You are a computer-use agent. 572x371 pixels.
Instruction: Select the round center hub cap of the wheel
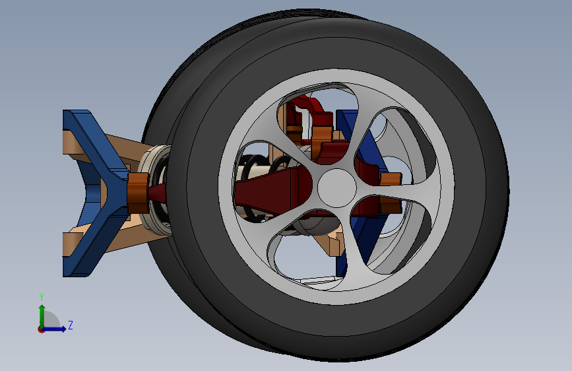tap(336, 187)
